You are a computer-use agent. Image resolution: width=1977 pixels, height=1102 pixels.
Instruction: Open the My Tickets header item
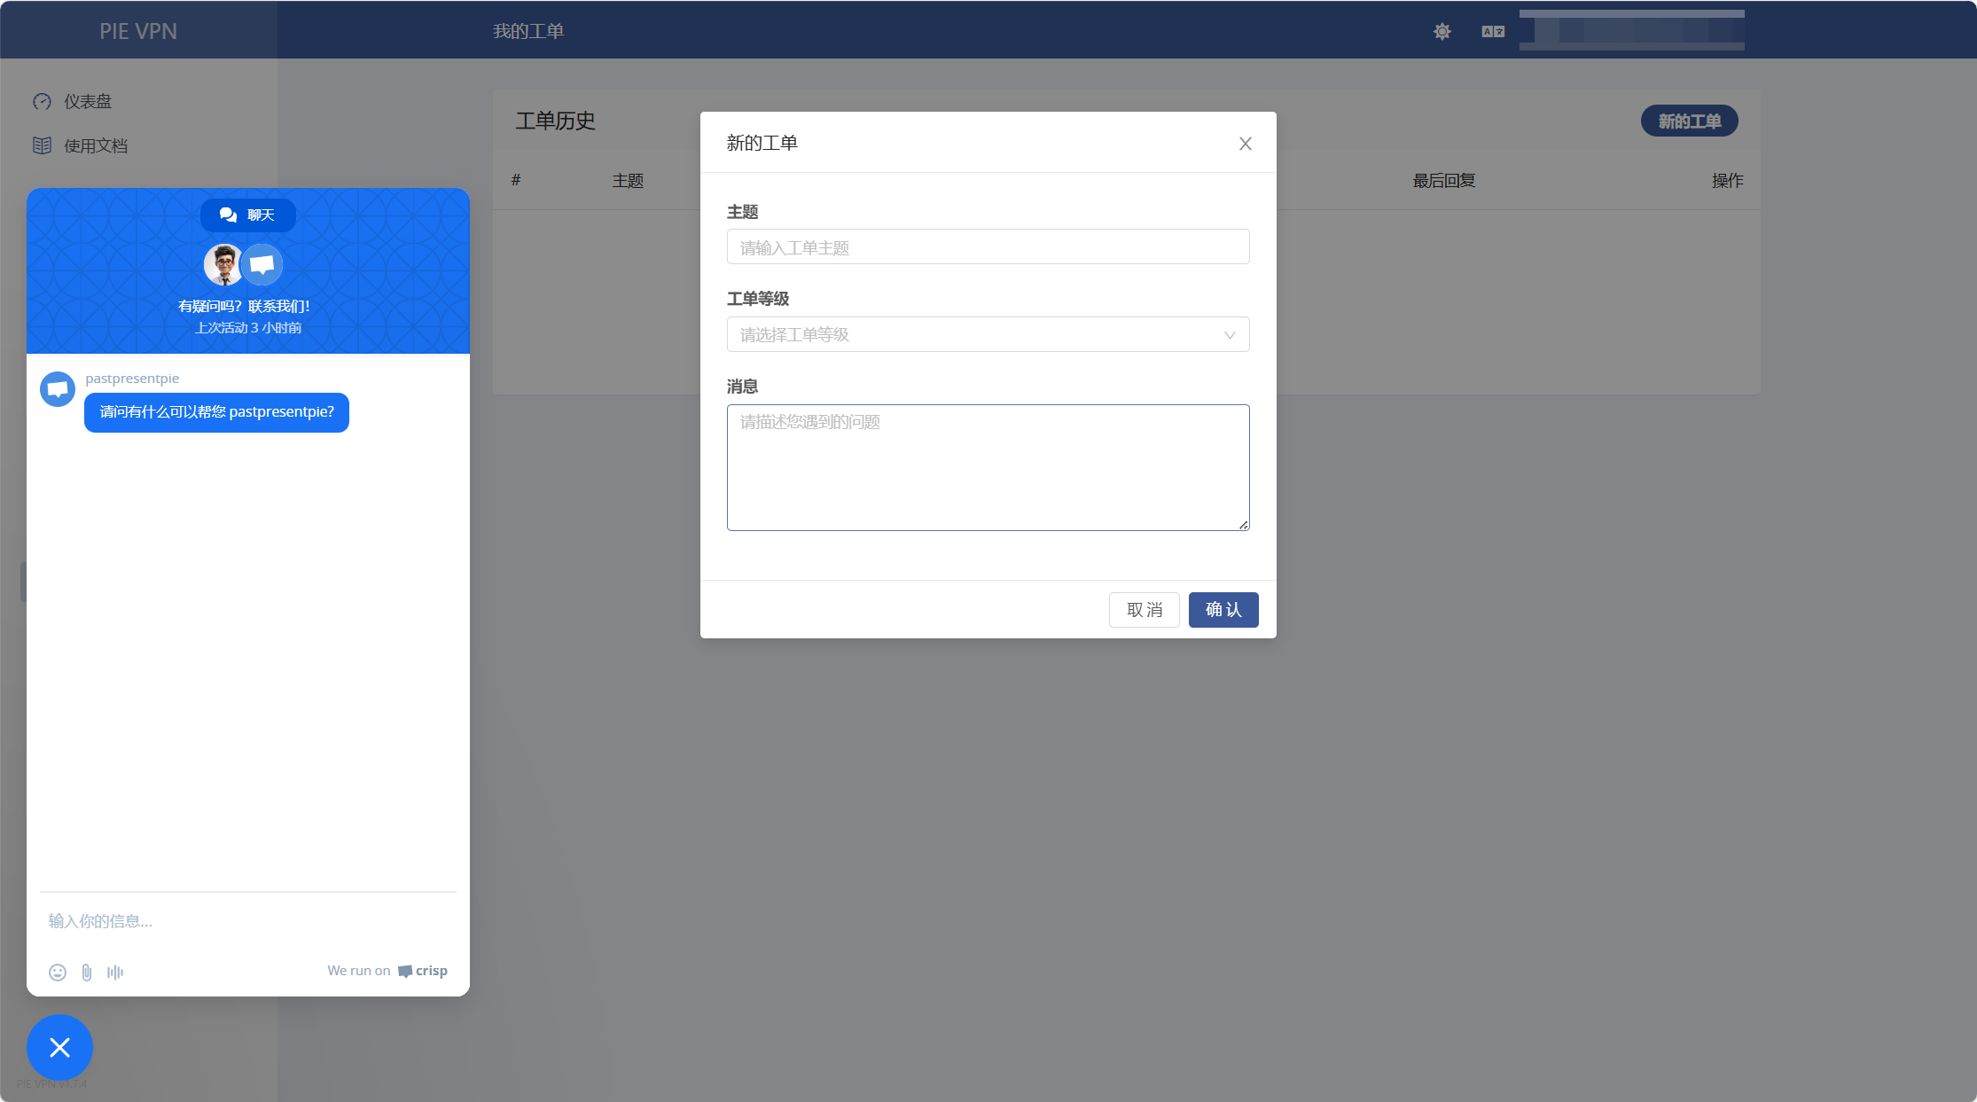click(x=528, y=31)
